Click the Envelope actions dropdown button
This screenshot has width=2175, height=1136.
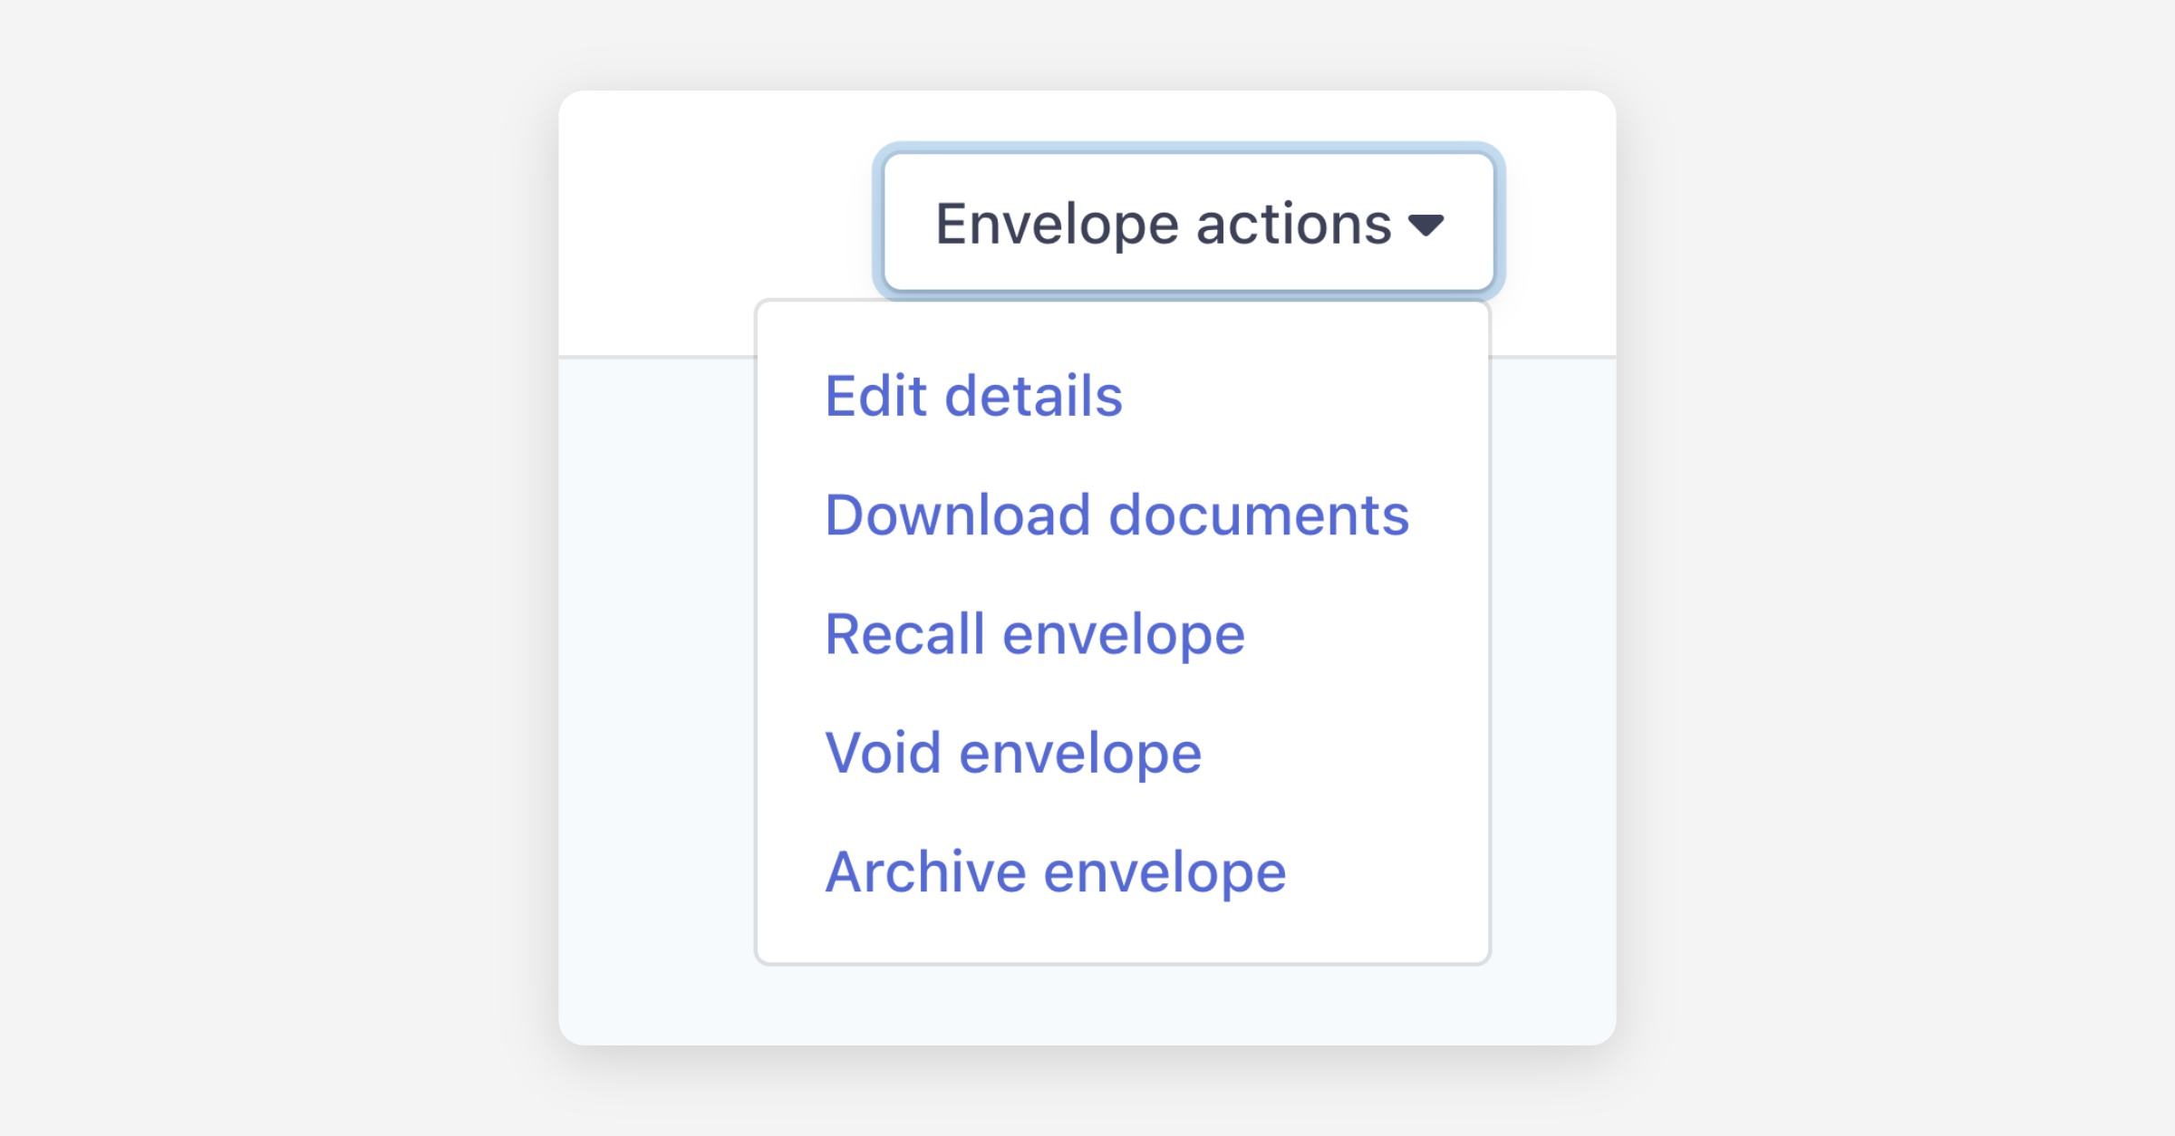coord(1187,223)
